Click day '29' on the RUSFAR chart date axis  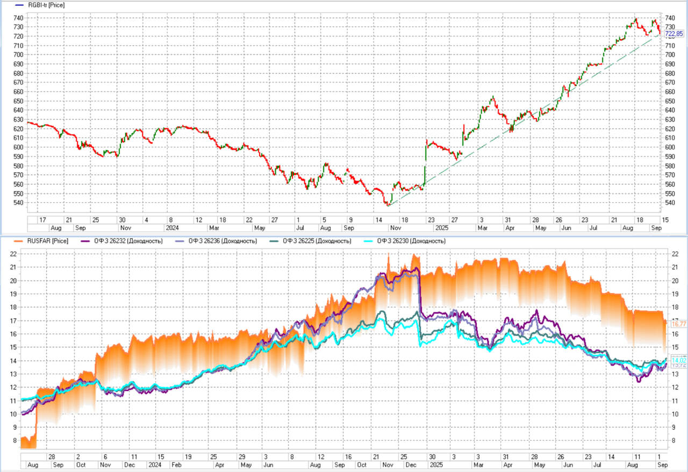point(242,456)
